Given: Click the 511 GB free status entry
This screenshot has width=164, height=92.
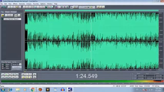Looking at the screenshot, I should click(156, 86).
